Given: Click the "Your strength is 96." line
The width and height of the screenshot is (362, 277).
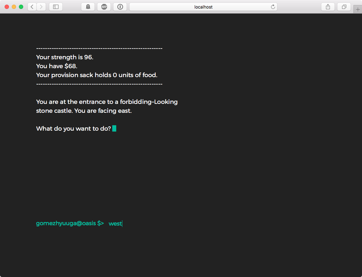Looking at the screenshot, I should coord(65,57).
